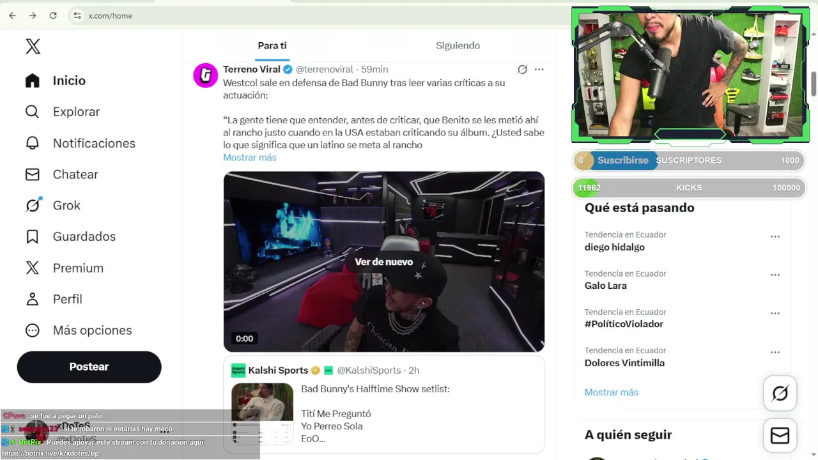Image resolution: width=818 pixels, height=460 pixels.
Task: Open options for #PolíticoViolador trend
Action: tap(775, 314)
